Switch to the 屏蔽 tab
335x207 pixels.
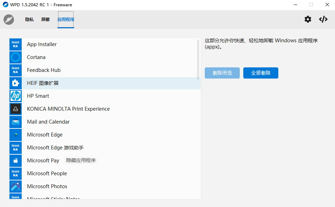[x=46, y=20]
